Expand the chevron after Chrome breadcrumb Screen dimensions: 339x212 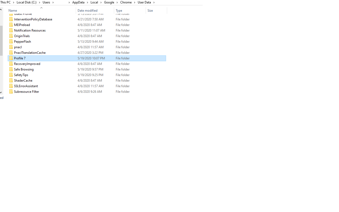135,2
